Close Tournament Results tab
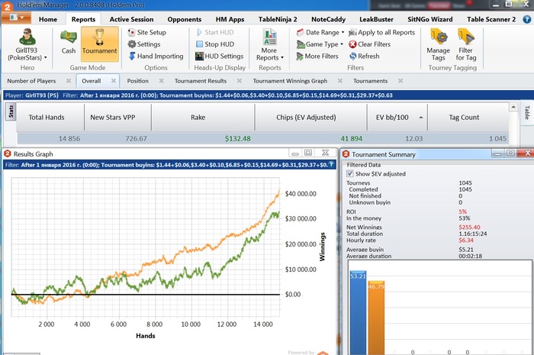Viewport: 534px width, 355px height. tap(239, 81)
